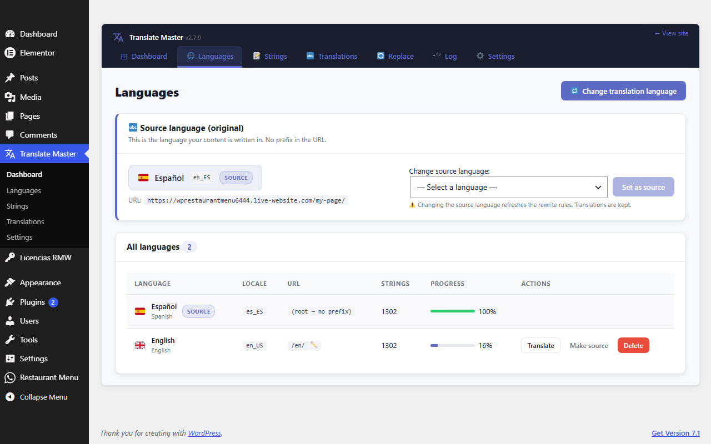Click the Restaurant Menu WhatsApp icon
The height and width of the screenshot is (444, 711).
[10, 377]
